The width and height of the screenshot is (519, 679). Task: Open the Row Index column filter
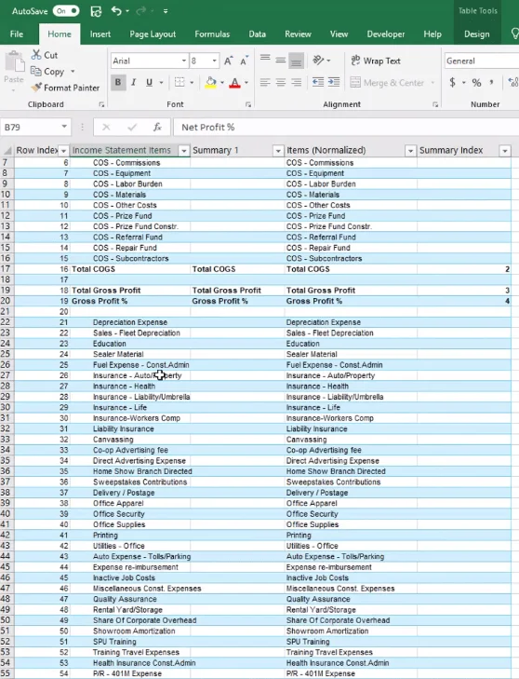[63, 151]
